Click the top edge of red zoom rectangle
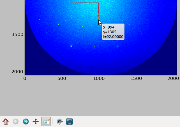This screenshot has height=127, width=180. 85,3
